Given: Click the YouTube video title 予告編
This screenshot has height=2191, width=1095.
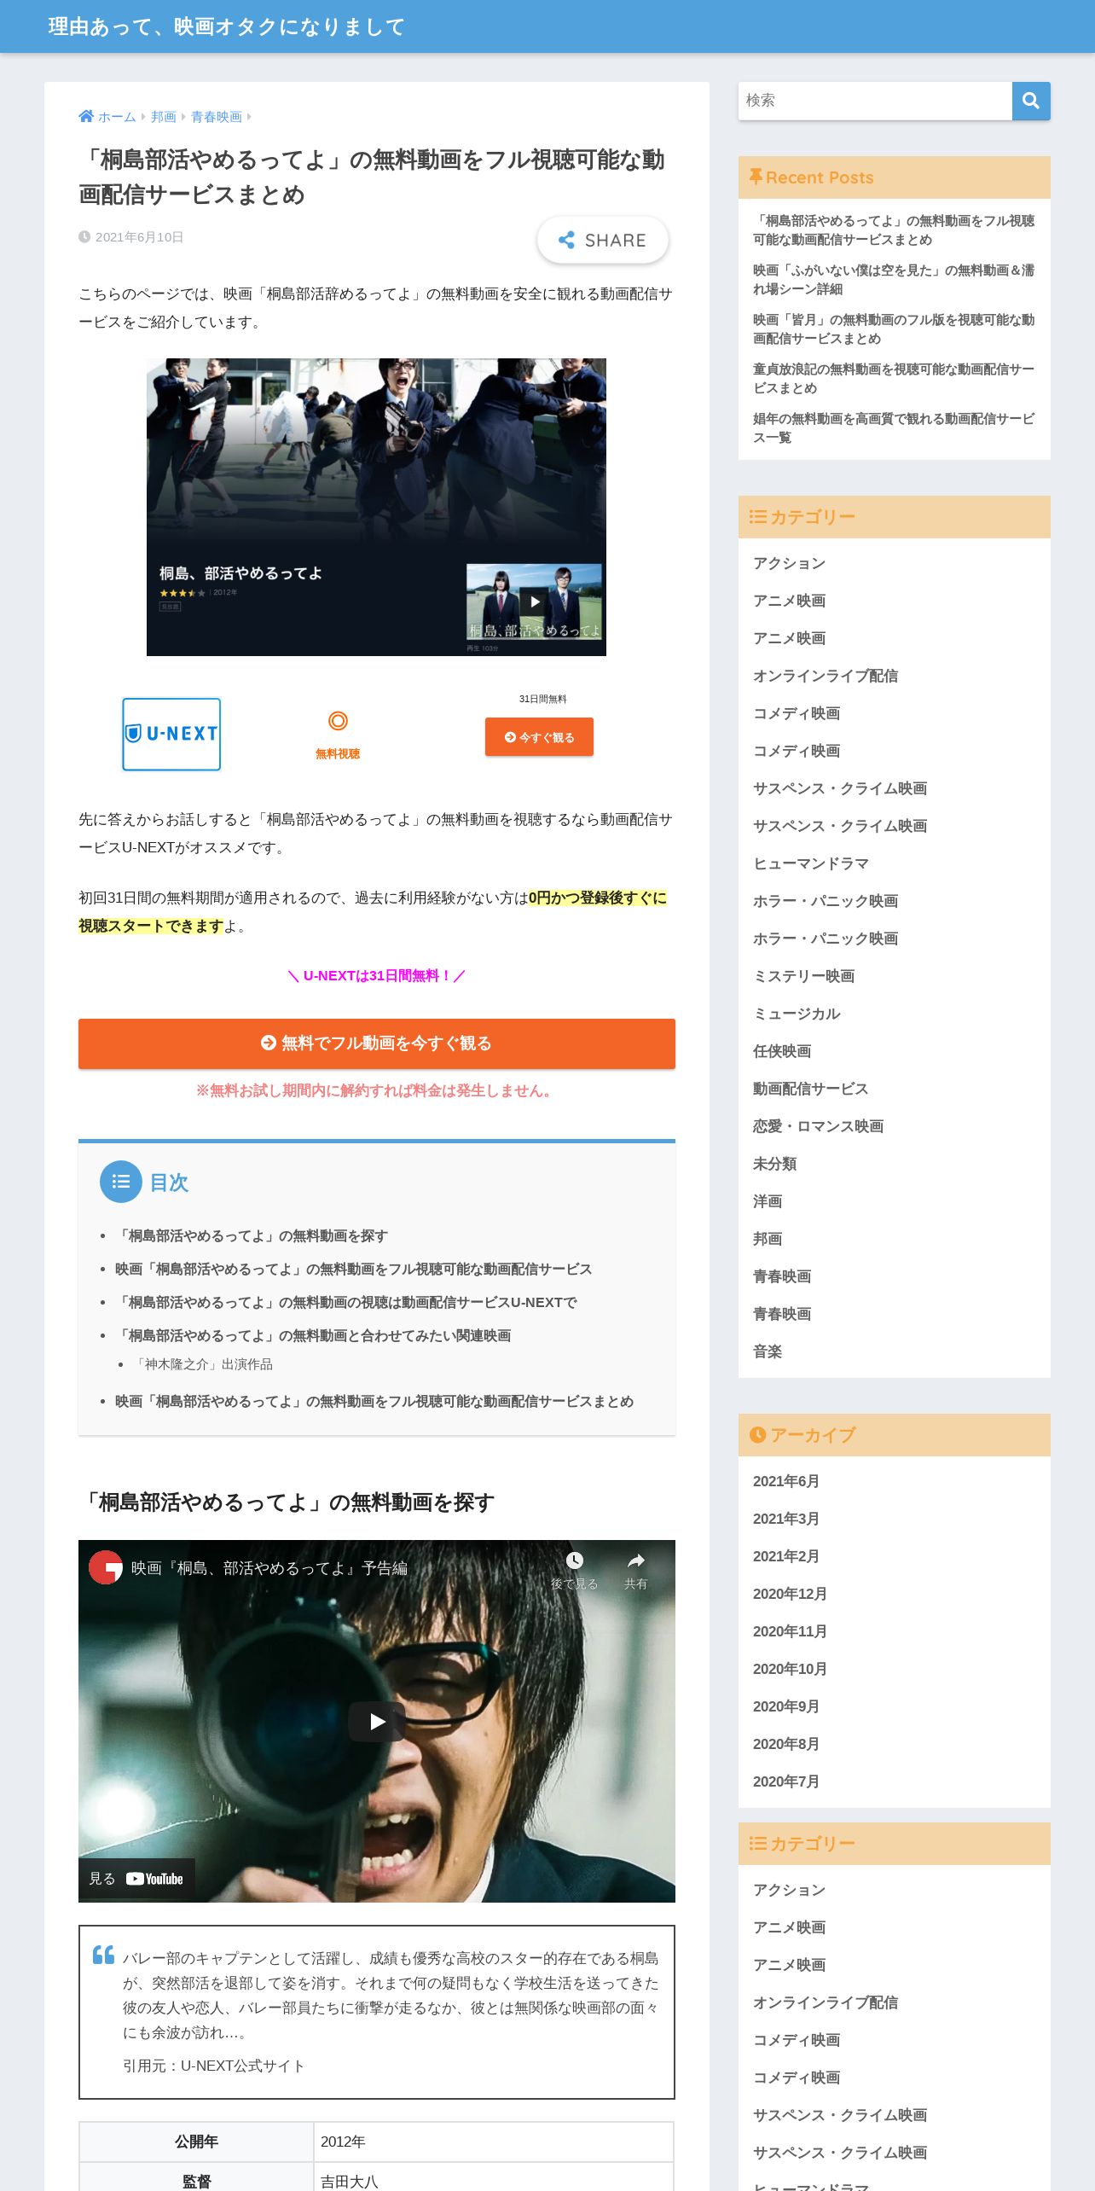Looking at the screenshot, I should (269, 1568).
